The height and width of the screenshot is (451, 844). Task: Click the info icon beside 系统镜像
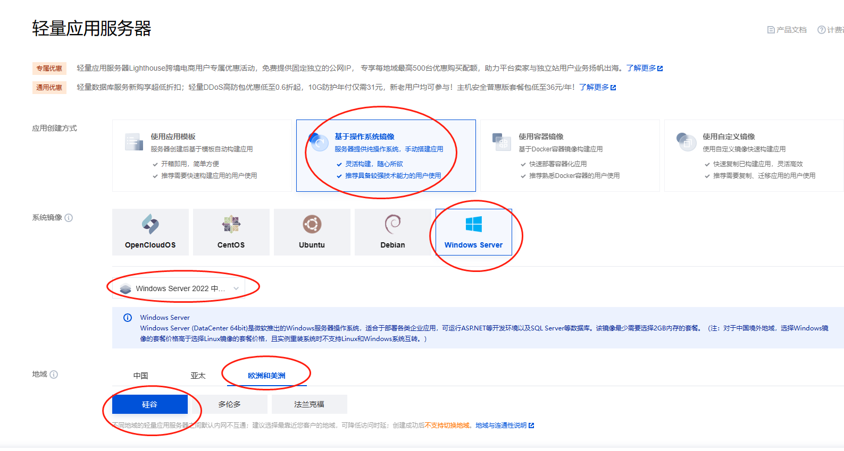point(69,218)
